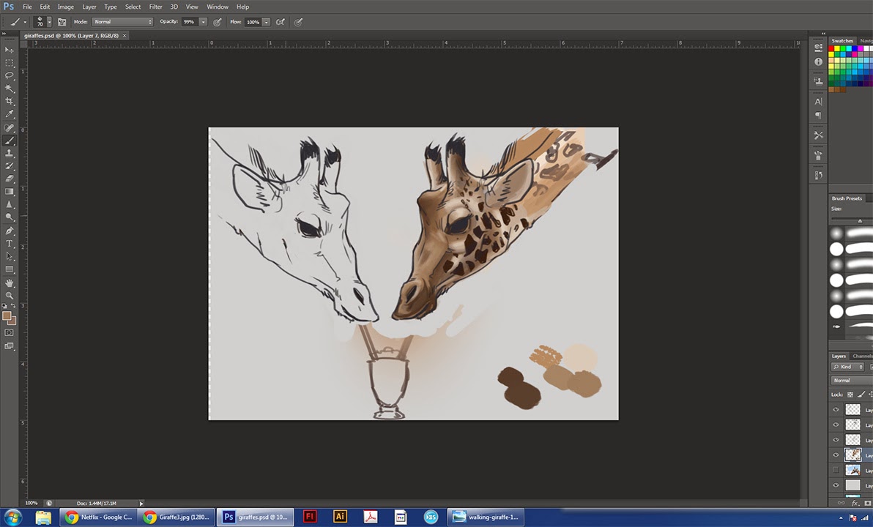This screenshot has width=873, height=527.
Task: Select the Lasso tool
Action: coord(10,75)
